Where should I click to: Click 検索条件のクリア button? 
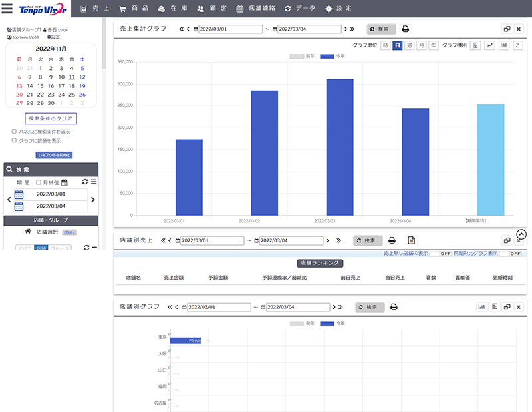[51, 119]
